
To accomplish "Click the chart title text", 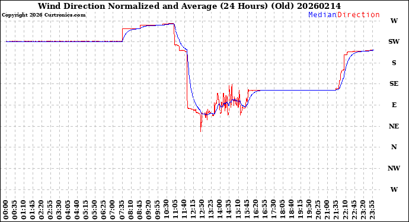I will [x=189, y=6].
